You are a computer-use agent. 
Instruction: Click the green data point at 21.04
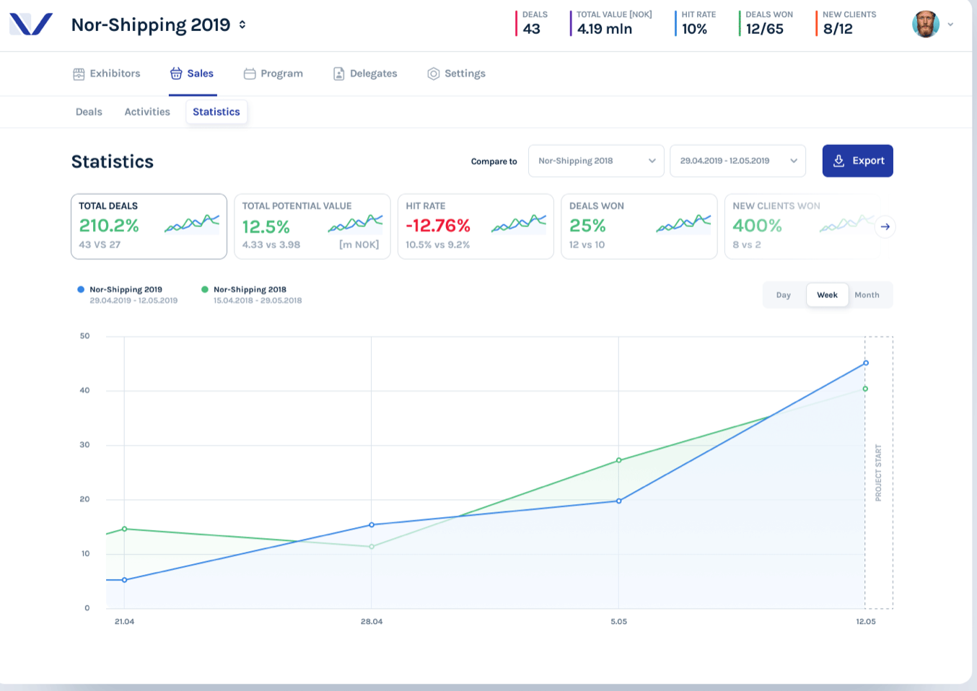[125, 529]
